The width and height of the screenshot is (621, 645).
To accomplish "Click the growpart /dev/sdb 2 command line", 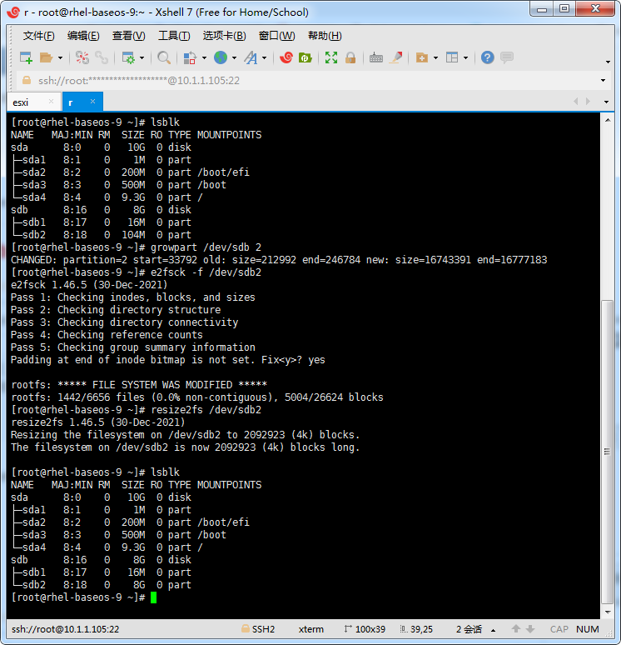I will [x=136, y=247].
